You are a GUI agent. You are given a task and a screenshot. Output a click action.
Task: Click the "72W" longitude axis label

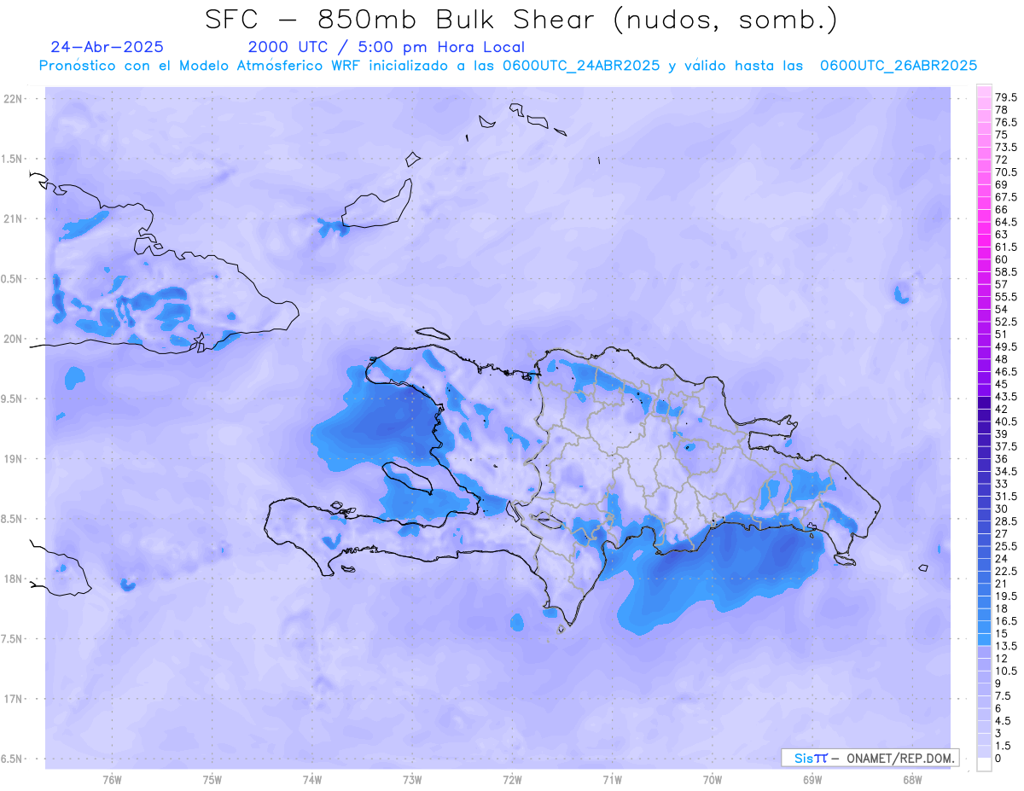coord(512,780)
